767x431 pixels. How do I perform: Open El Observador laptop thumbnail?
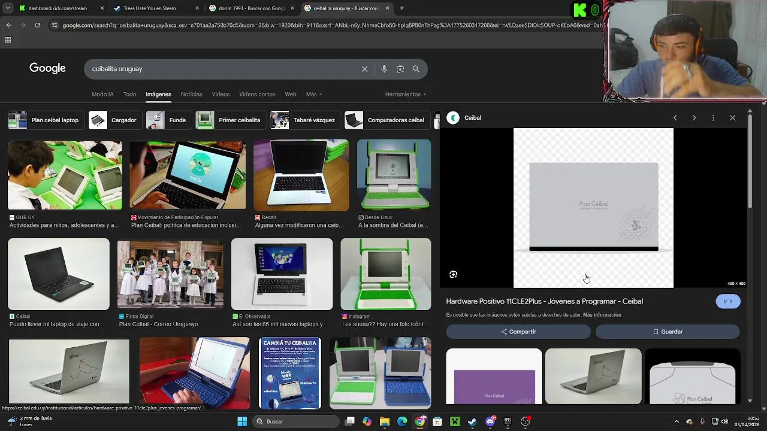[x=282, y=274]
